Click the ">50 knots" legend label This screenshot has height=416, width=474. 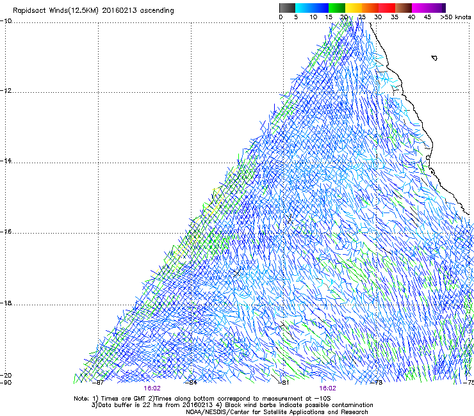(x=455, y=17)
